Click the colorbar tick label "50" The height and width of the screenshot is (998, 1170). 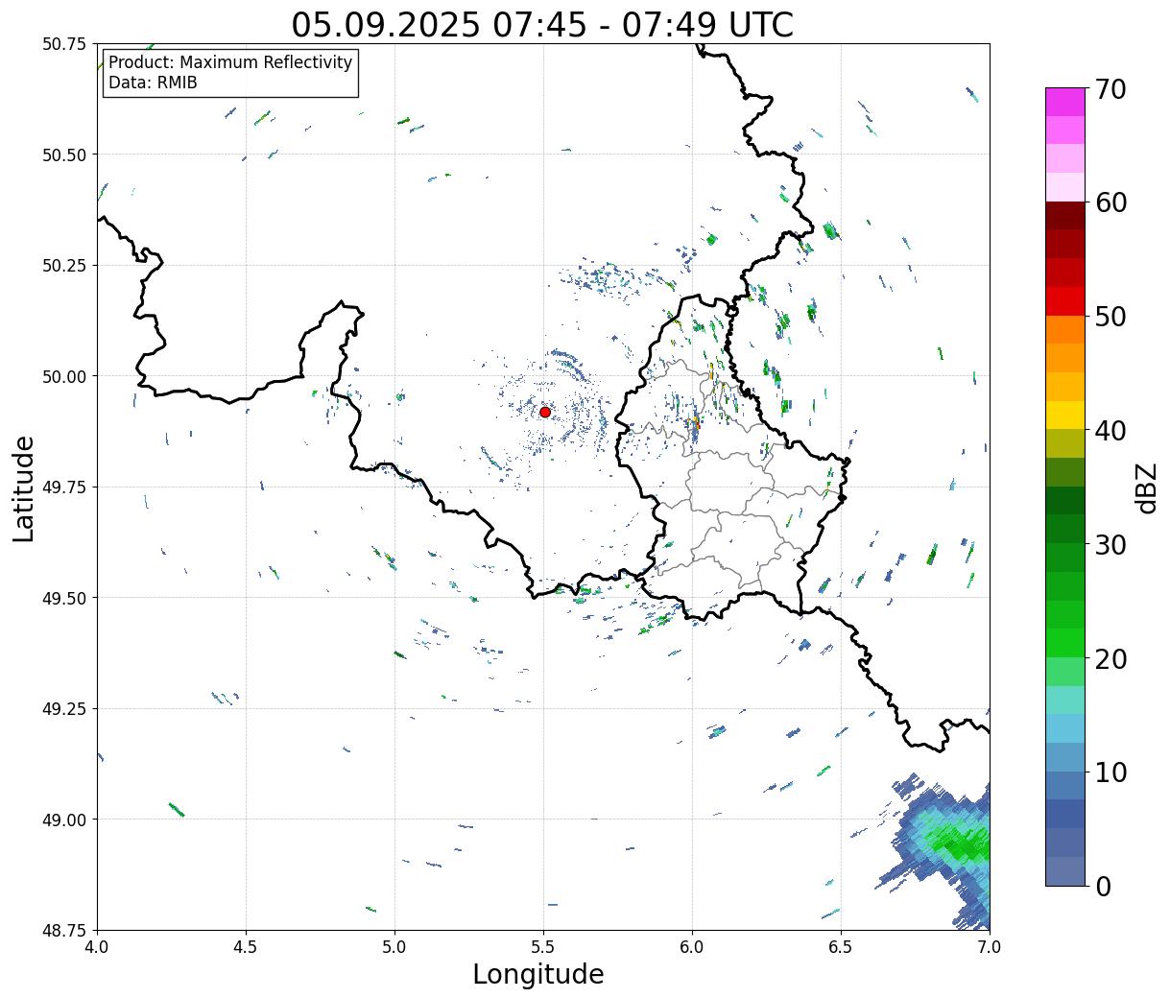pos(1110,317)
